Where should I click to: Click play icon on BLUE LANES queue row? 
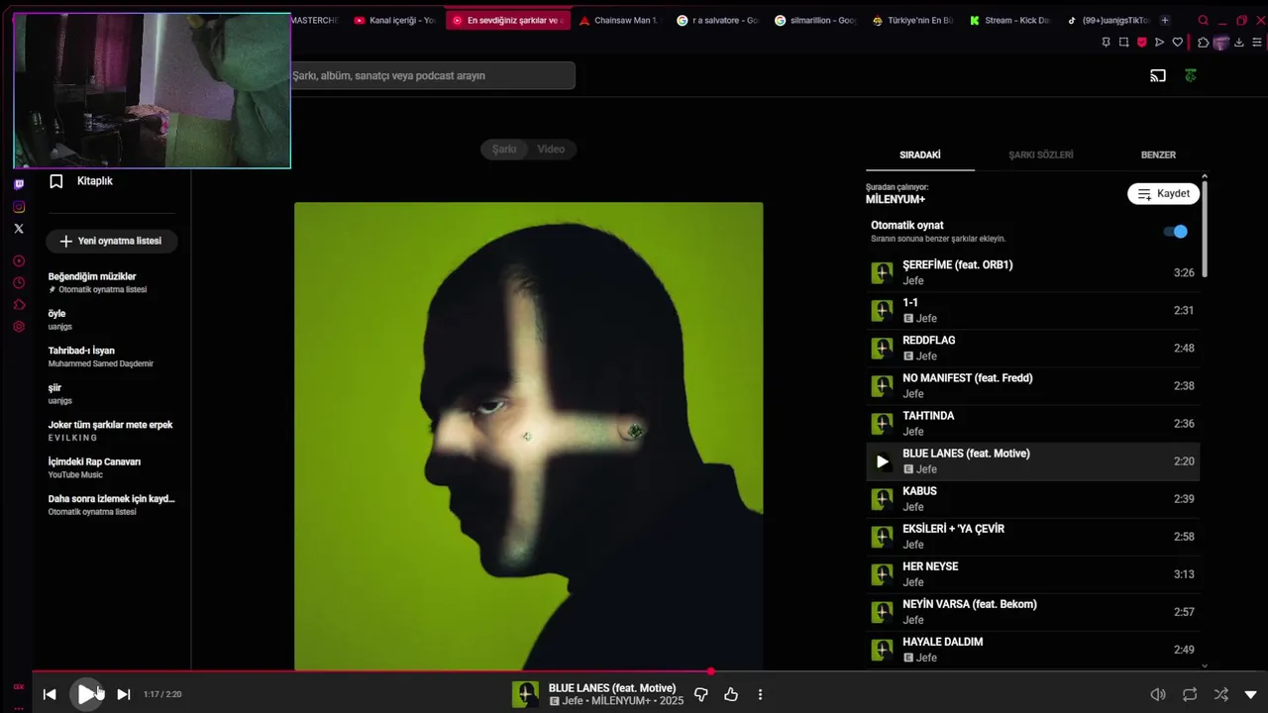click(x=882, y=461)
